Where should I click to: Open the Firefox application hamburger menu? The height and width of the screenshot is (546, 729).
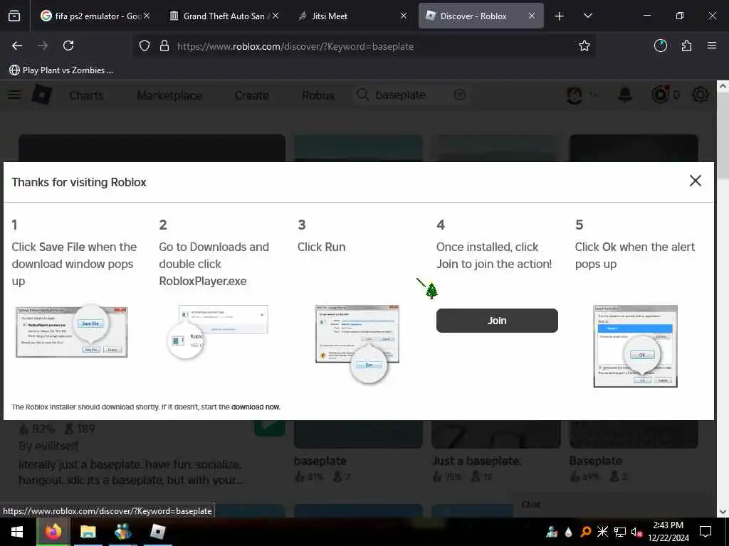(711, 45)
